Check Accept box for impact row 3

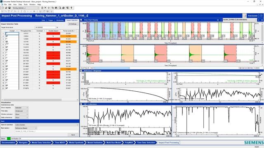click(x=7, y=39)
